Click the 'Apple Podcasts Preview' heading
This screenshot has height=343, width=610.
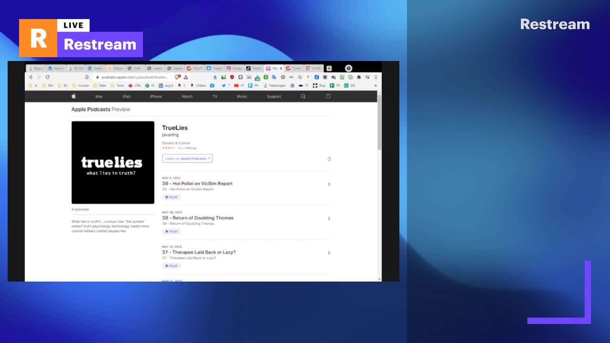(x=101, y=109)
